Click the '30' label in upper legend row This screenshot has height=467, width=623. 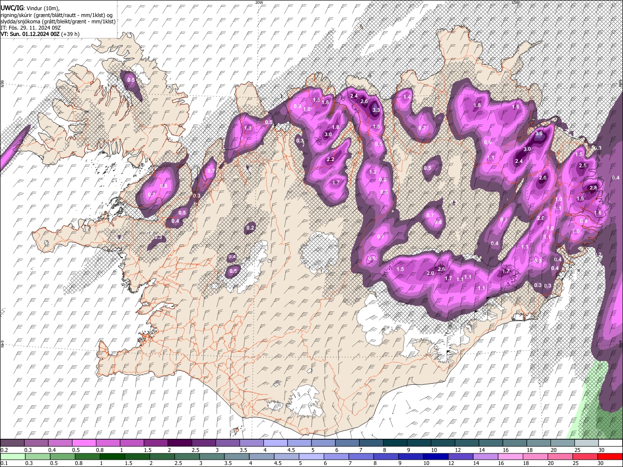602,450
